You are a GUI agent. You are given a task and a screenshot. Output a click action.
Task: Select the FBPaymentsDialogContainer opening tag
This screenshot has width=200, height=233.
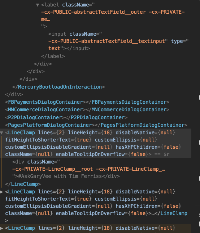coord(45,102)
